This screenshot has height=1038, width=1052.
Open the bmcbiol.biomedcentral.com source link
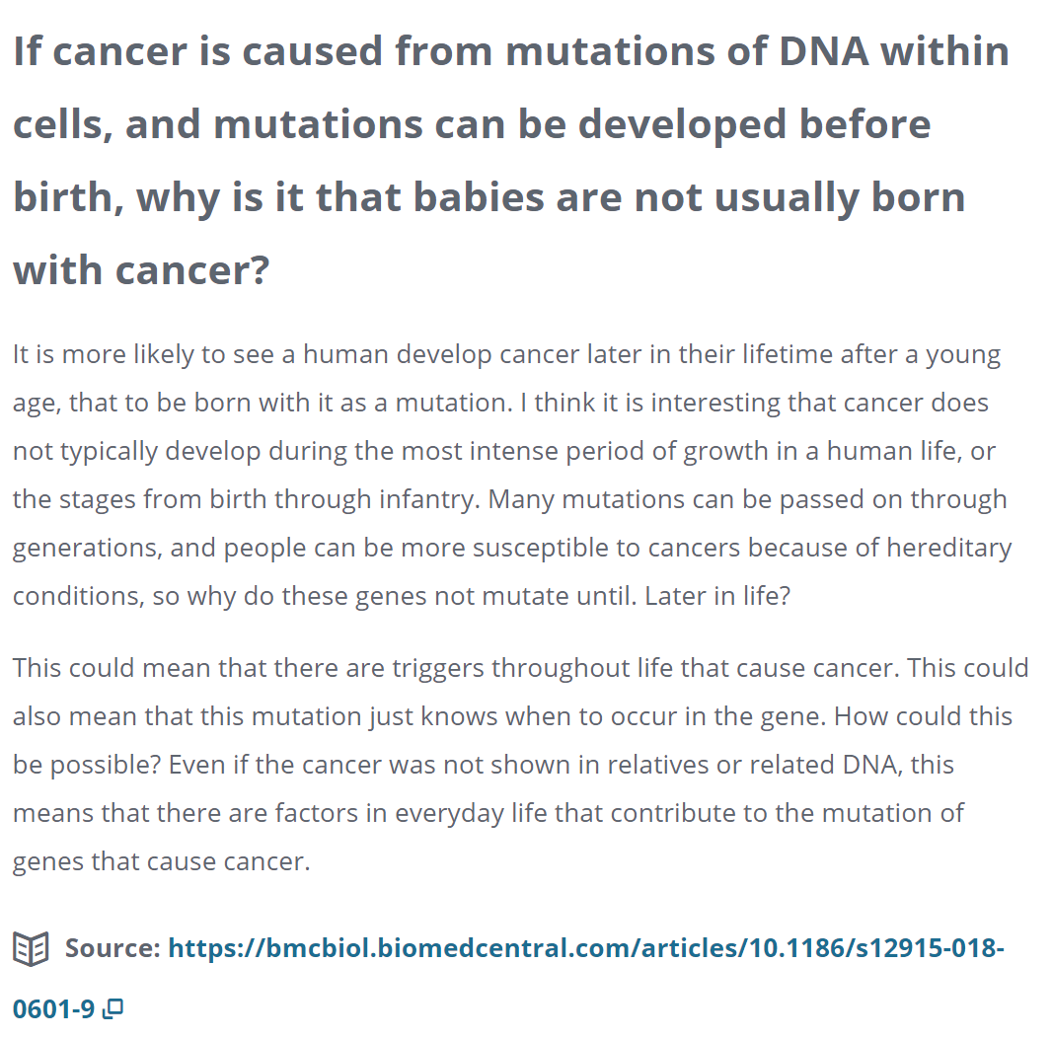pyautogui.click(x=508, y=978)
